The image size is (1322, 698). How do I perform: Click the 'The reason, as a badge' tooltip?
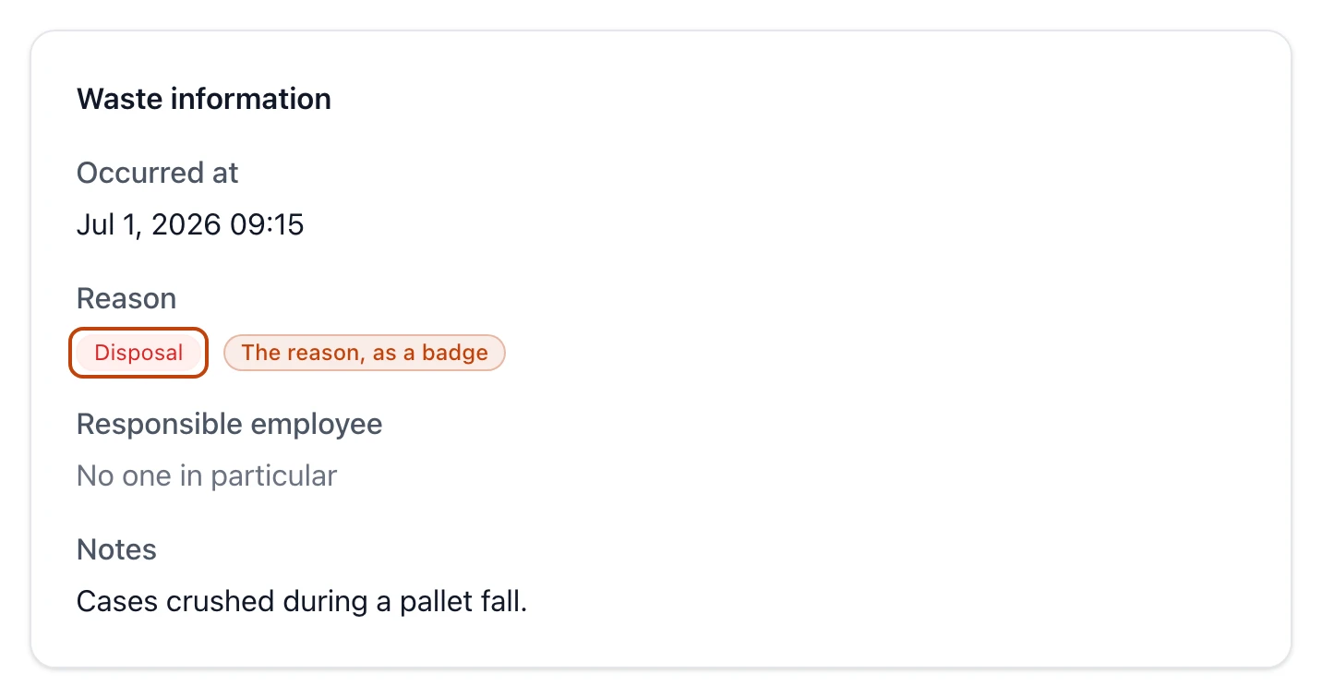[365, 353]
